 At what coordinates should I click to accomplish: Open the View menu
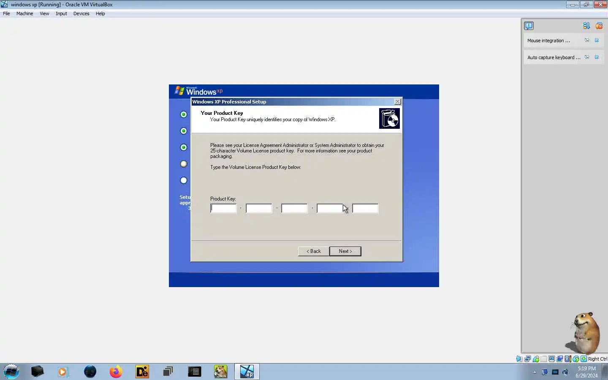click(x=44, y=14)
